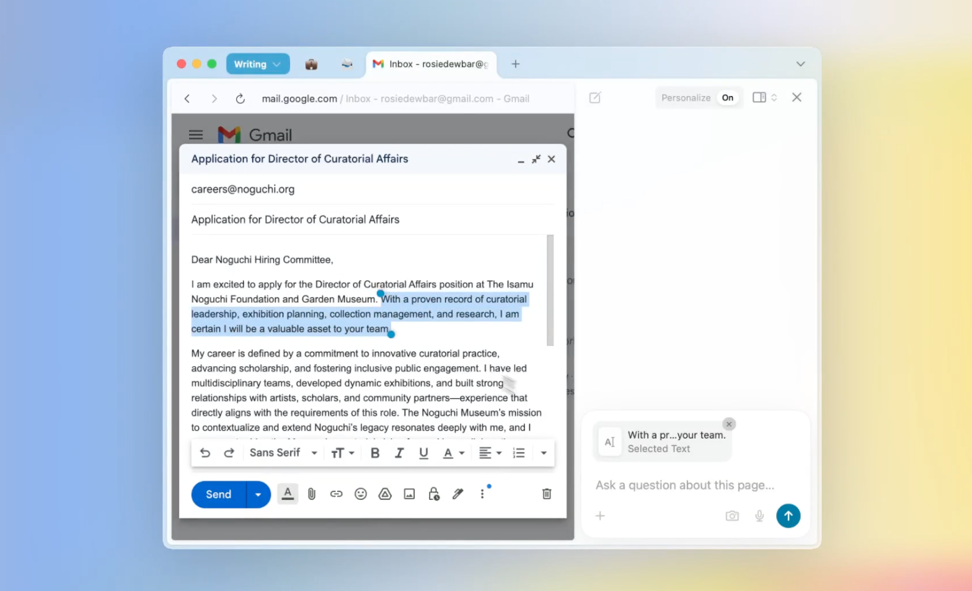This screenshot has width=972, height=591.
Task: Exit full-screen compose mode
Action: point(536,159)
